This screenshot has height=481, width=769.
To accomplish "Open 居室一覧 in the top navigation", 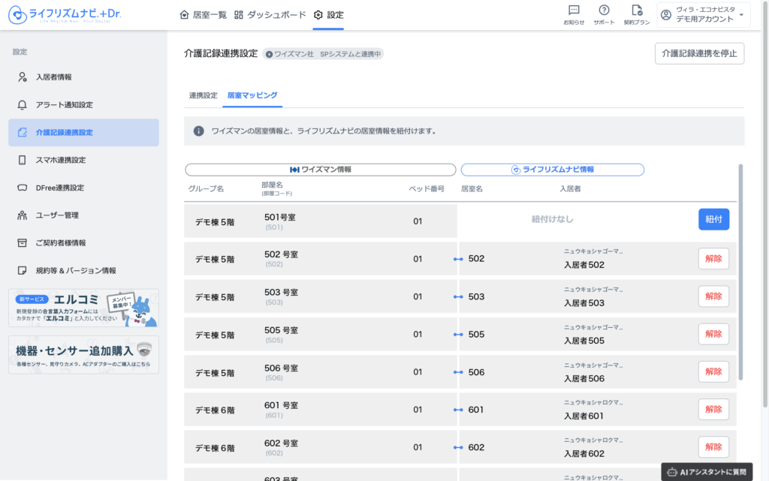I will 204,15.
